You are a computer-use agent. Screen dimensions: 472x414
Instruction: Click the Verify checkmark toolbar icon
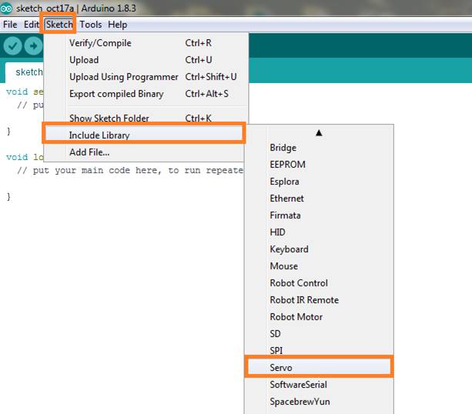click(12, 46)
